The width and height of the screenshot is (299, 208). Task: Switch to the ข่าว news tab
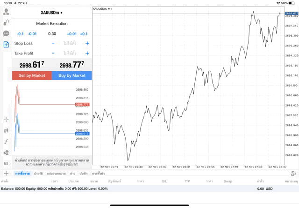click(x=72, y=174)
